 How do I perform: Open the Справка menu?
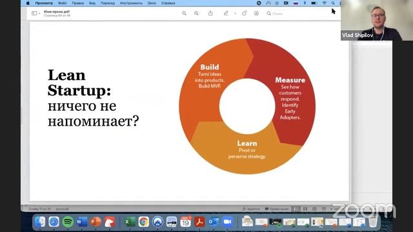coord(168,3)
